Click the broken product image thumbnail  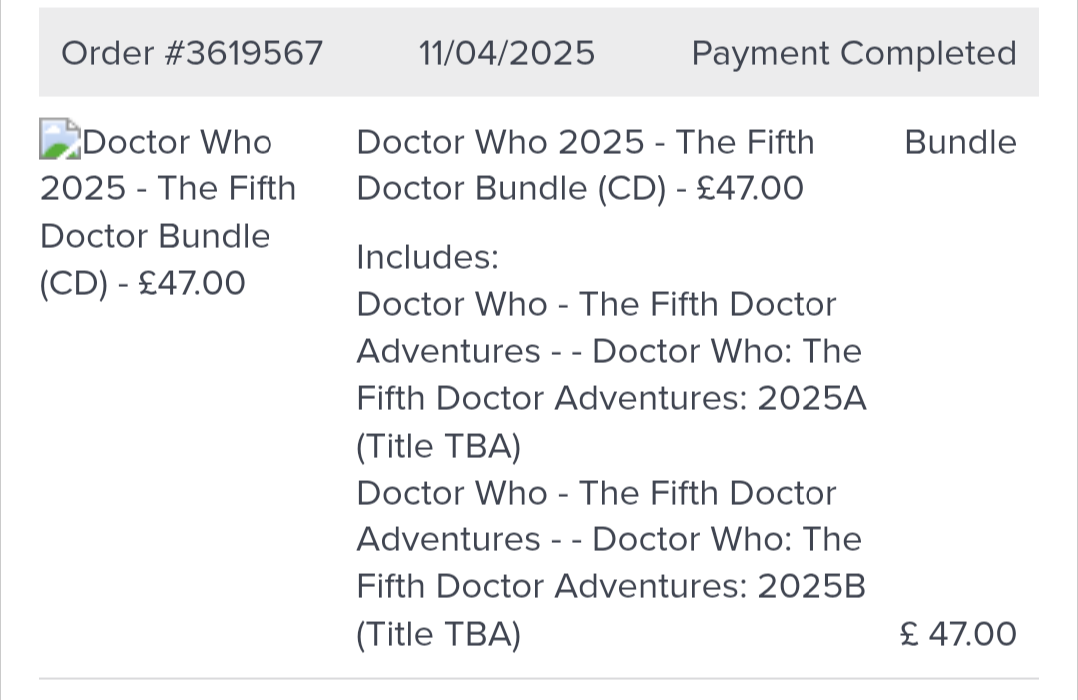coord(60,139)
